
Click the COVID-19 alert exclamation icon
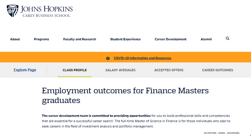108,58
